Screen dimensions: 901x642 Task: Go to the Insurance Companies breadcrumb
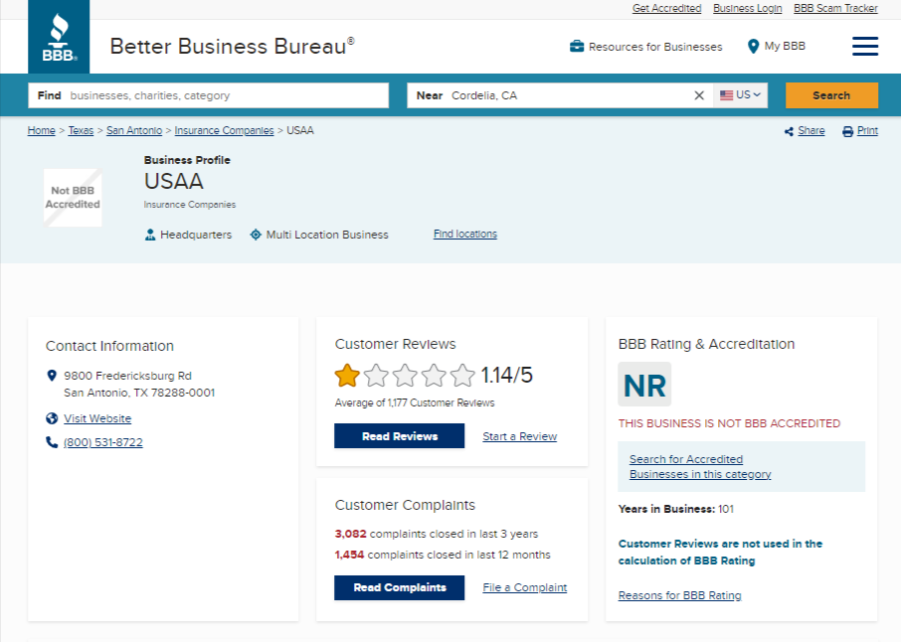click(x=224, y=130)
